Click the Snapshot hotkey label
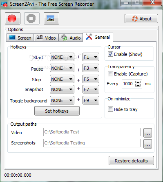Screen dimensions: 163x182 34,89
